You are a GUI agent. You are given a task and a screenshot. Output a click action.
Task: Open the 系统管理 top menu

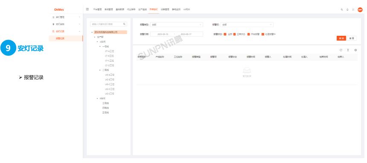108,9
